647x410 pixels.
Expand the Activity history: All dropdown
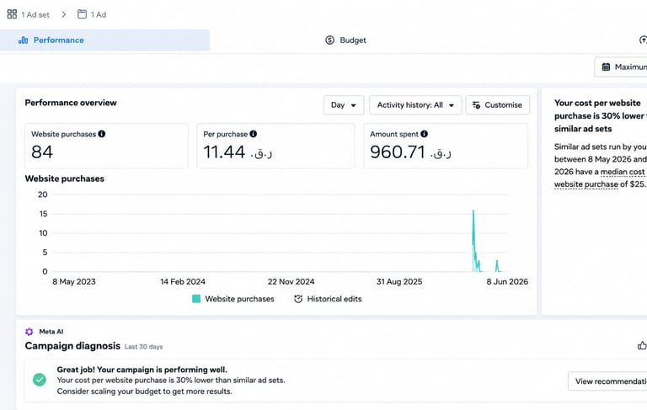415,105
